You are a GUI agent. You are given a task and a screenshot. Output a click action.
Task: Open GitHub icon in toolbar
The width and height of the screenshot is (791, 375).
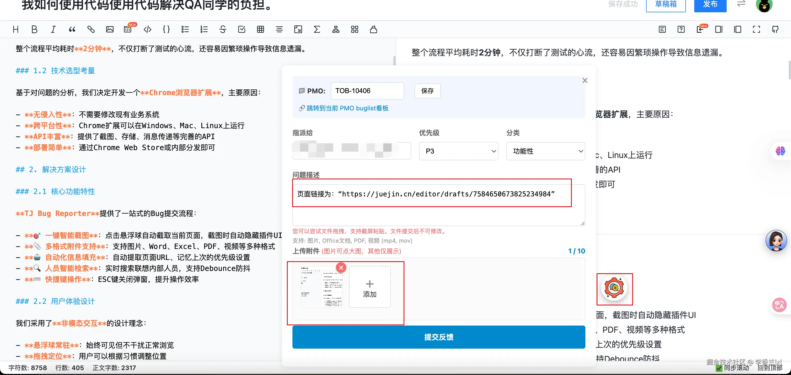click(x=775, y=30)
